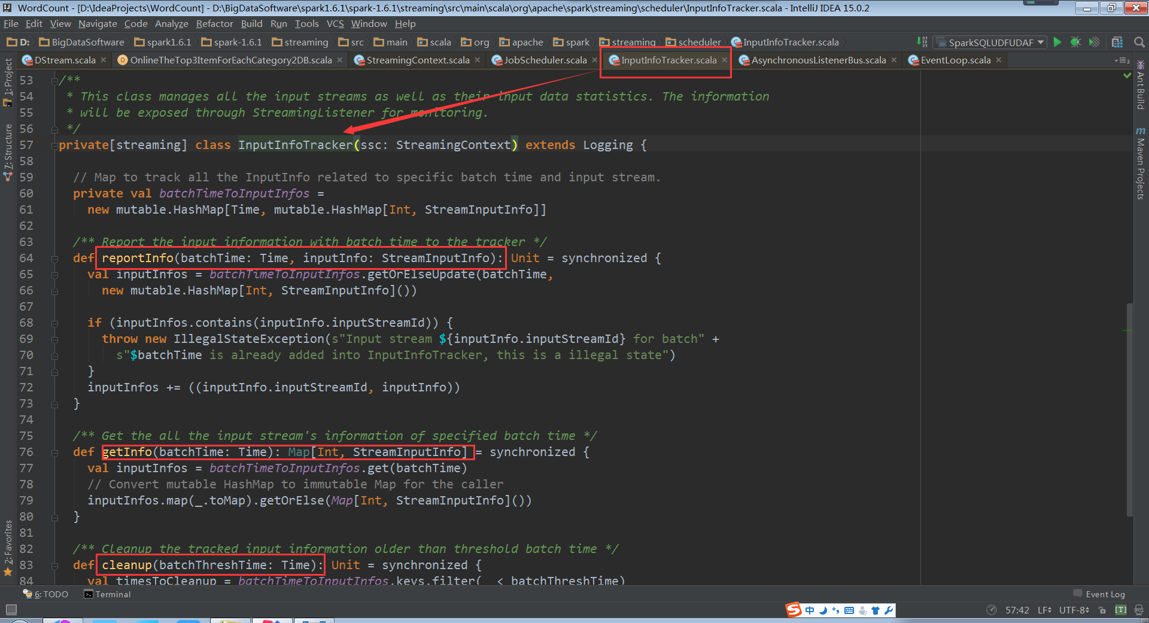Click the green [T] status bar icon

point(1121,610)
